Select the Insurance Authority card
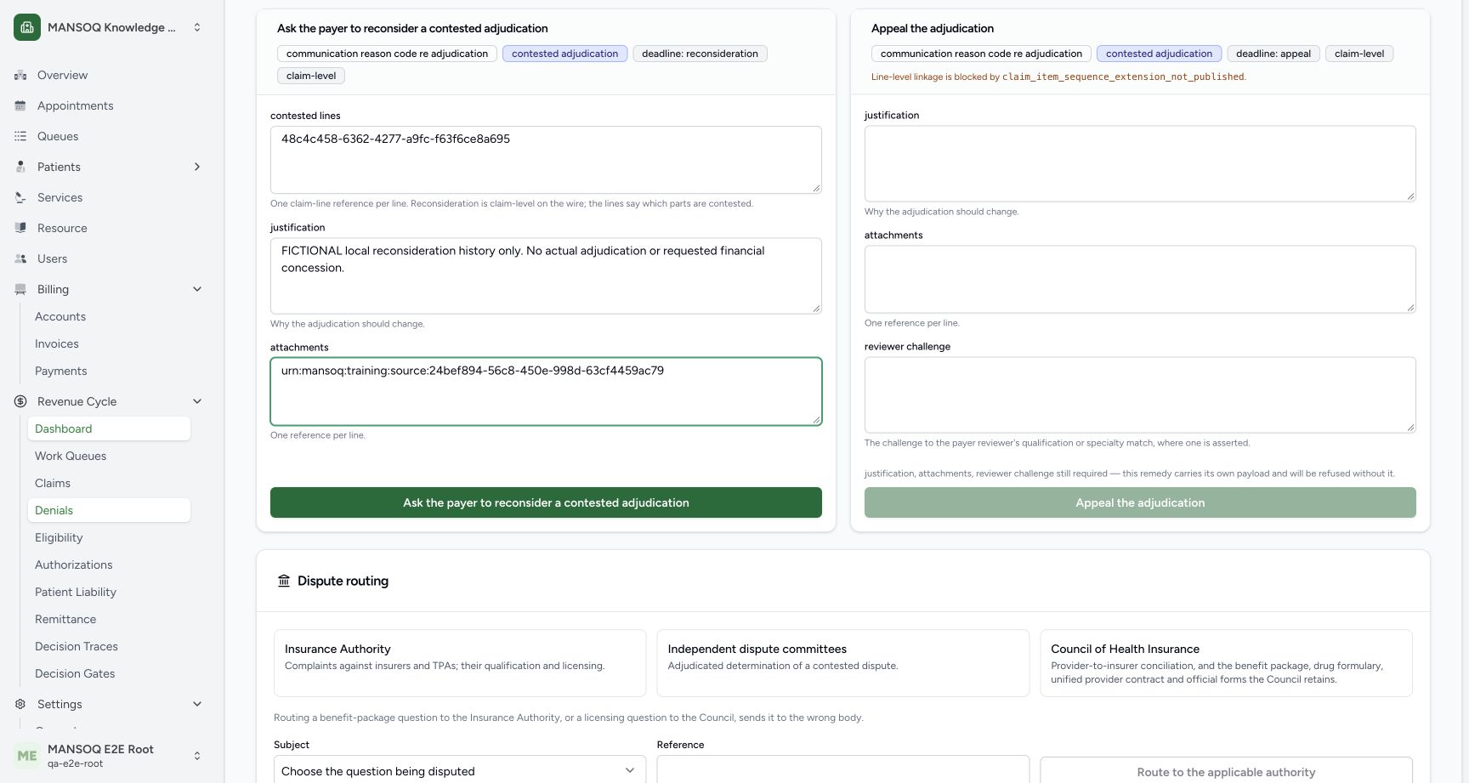 460,663
